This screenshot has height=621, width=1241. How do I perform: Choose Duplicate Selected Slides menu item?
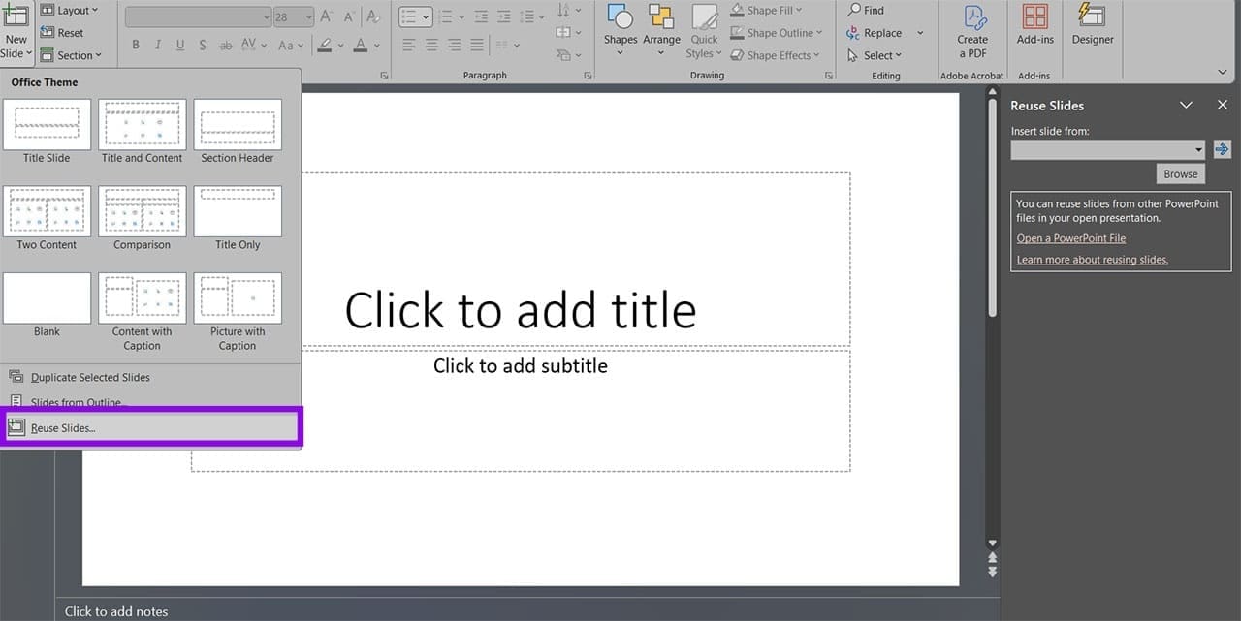point(150,377)
